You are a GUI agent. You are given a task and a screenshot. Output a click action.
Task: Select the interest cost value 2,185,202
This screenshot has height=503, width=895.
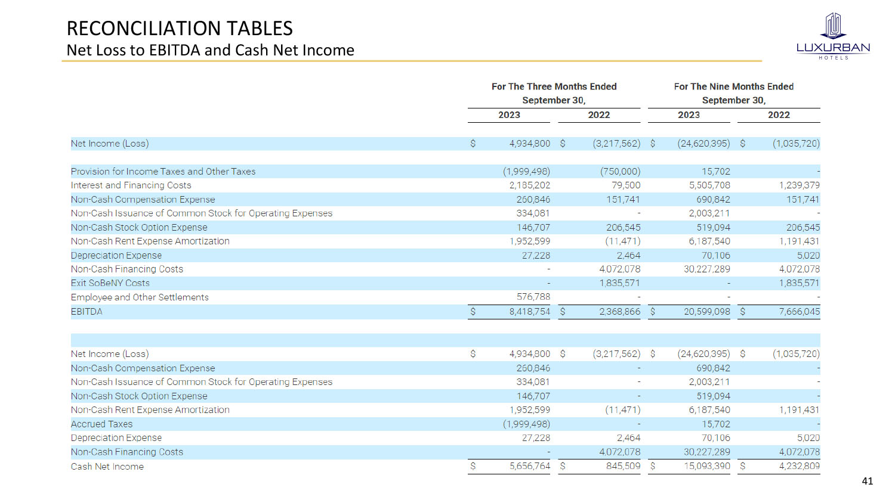pos(529,185)
